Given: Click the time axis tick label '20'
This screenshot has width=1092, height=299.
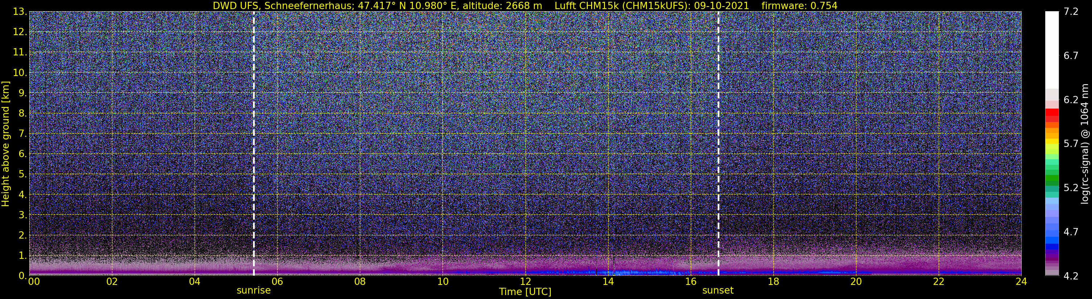Looking at the screenshot, I should 856,282.
